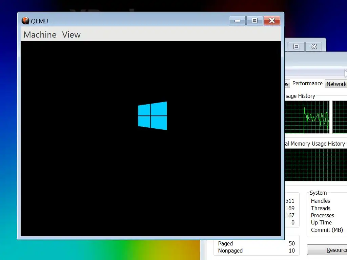Select the Paged kernel memory label
This screenshot has height=260, width=347.
[225, 243]
